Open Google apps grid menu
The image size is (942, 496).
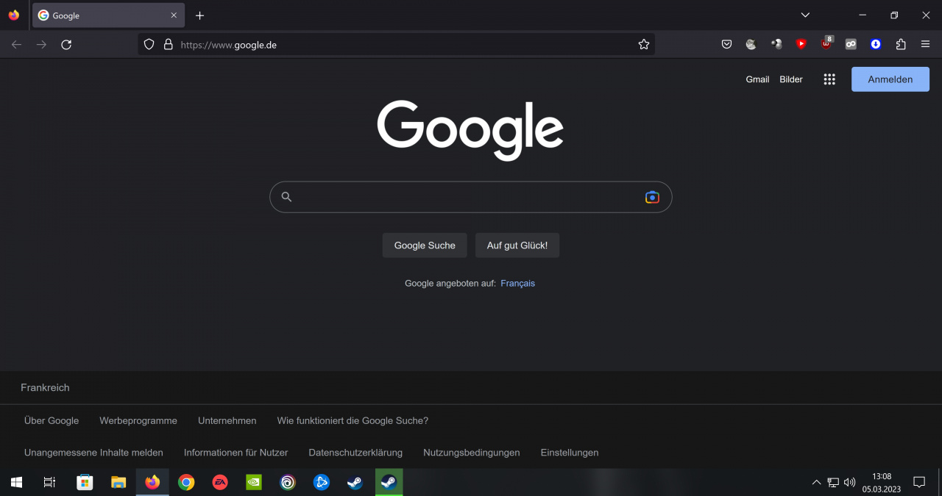(x=829, y=79)
